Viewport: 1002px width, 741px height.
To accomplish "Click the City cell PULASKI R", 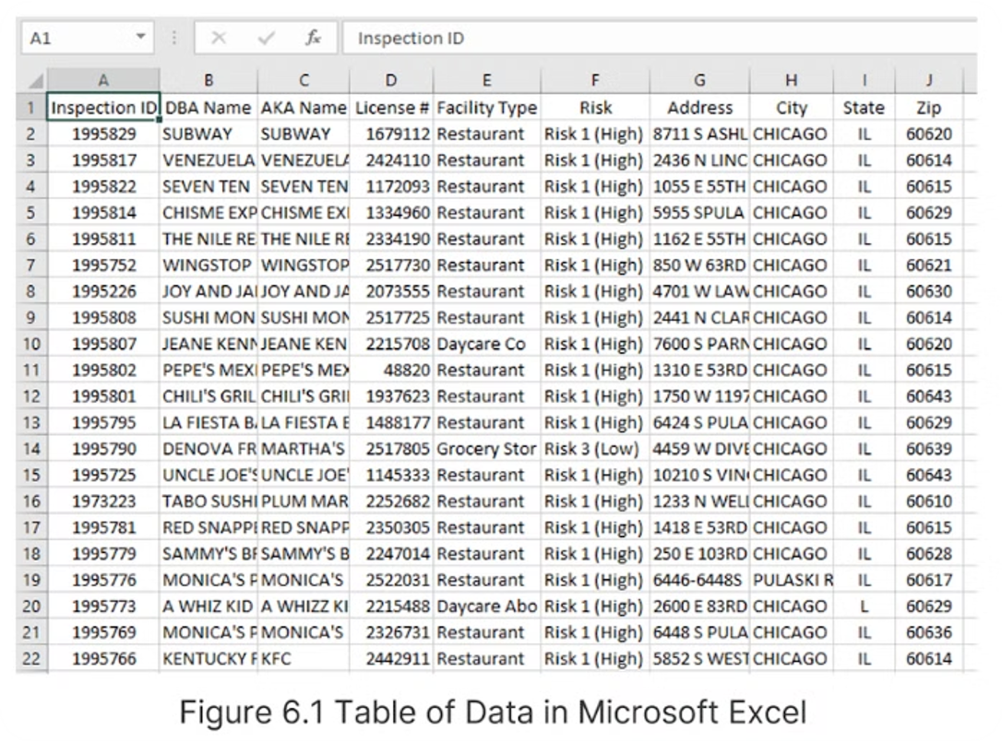I will 791,580.
